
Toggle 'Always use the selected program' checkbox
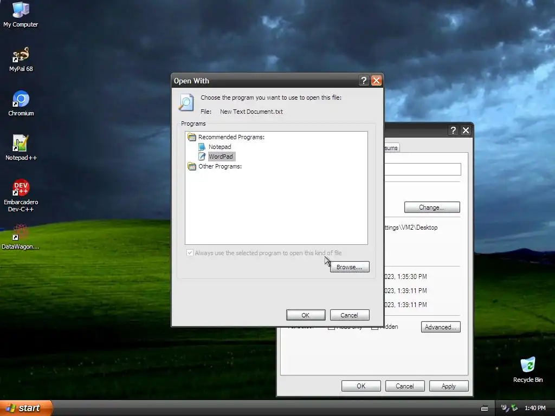pyautogui.click(x=190, y=253)
